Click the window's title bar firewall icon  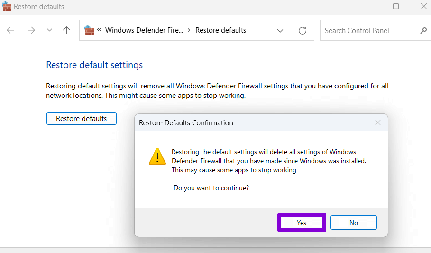point(7,6)
